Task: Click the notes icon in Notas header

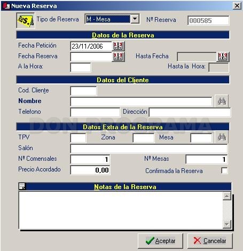Action: 22,186
